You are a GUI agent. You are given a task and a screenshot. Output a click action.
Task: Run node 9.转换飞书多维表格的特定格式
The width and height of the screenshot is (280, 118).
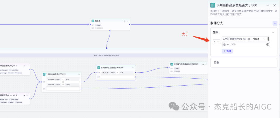[203, 64]
